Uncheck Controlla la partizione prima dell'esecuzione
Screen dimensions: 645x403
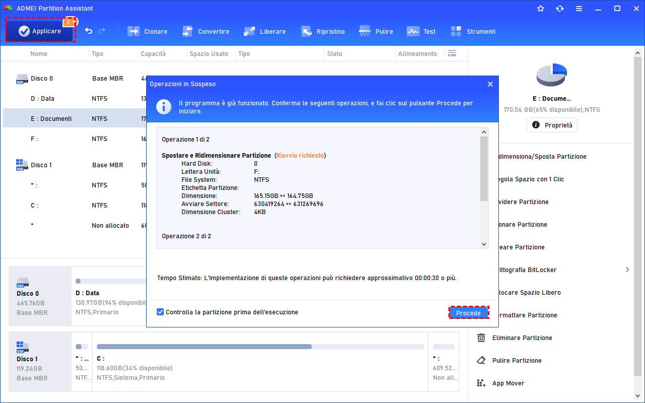160,312
